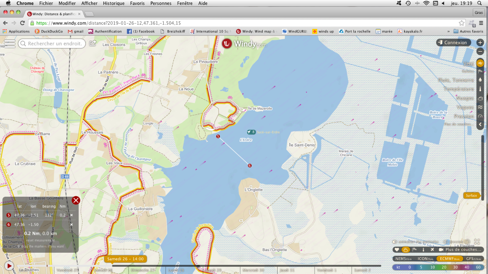
Task: Open the Historique menu
Action: [114, 3]
